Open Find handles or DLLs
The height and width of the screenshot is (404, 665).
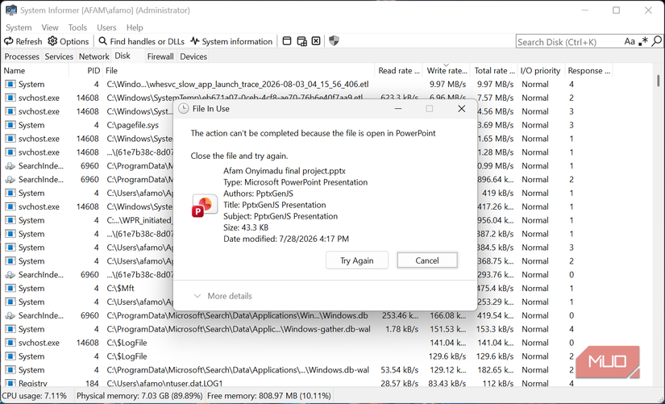click(142, 41)
